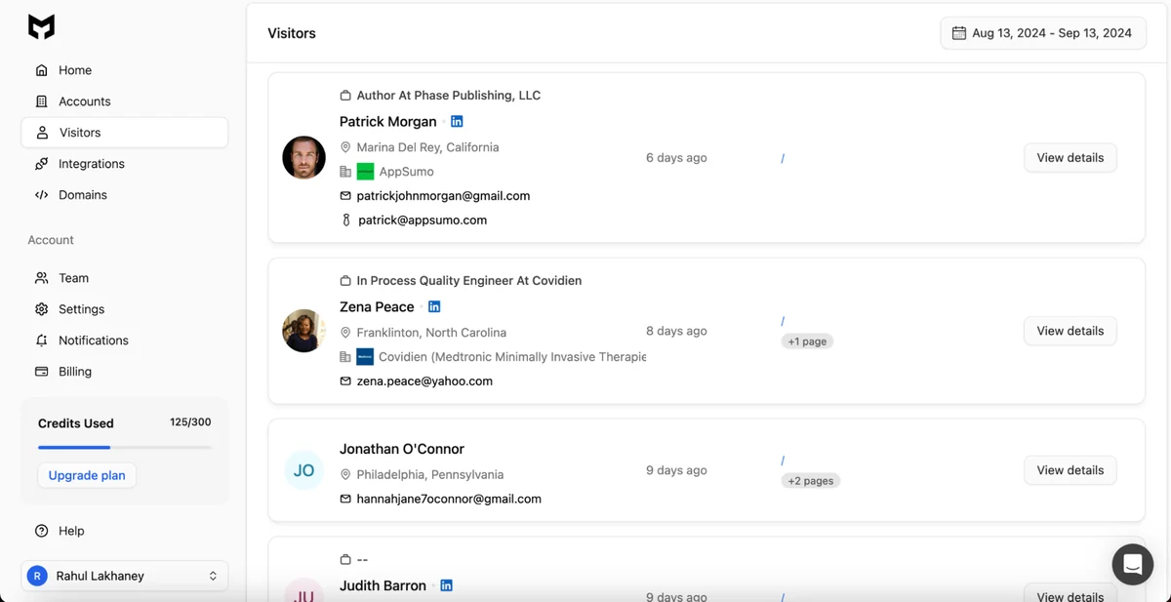Click the Credits Used progress bar
1171x602 pixels.
coord(125,448)
